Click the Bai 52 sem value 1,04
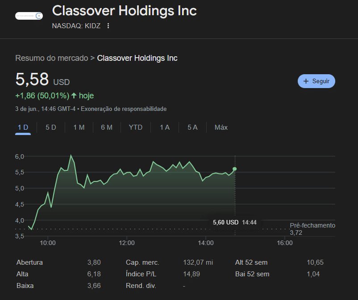Viewport: 358px width, 300px height. tap(313, 274)
